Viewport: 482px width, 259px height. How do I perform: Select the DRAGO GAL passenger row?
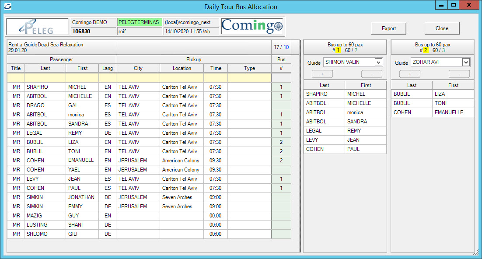pyautogui.click(x=45, y=105)
